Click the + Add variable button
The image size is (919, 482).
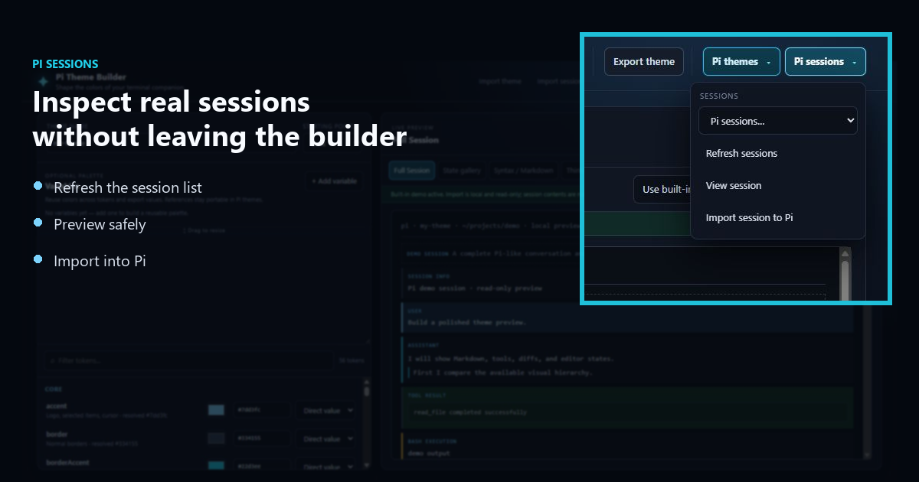pos(334,181)
